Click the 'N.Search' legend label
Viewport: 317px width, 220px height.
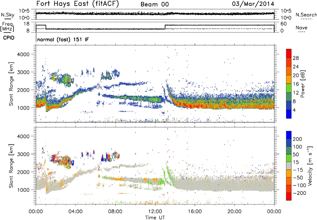[x=306, y=15]
